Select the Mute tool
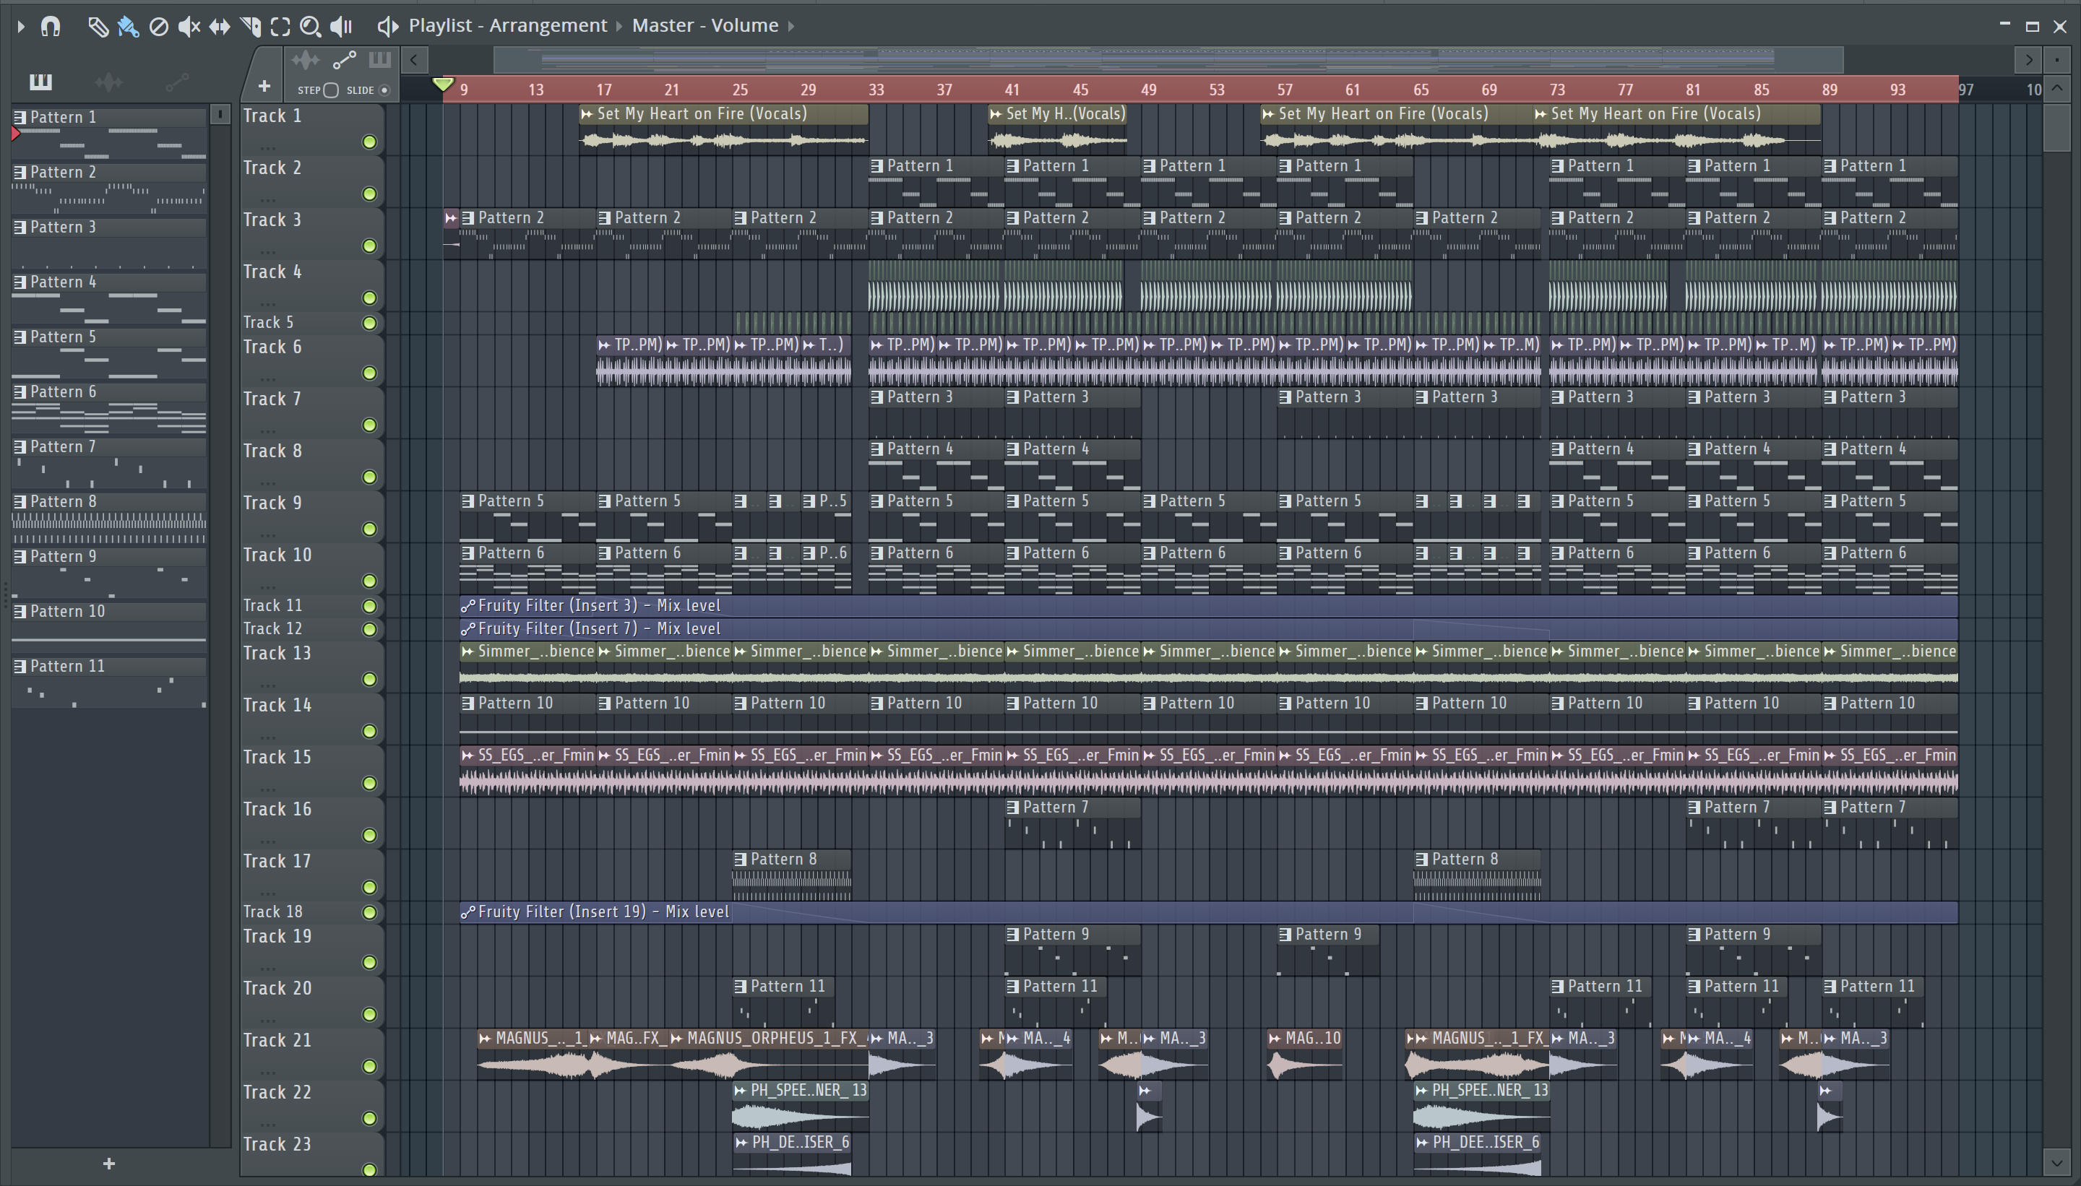This screenshot has width=2081, height=1186. (x=189, y=27)
